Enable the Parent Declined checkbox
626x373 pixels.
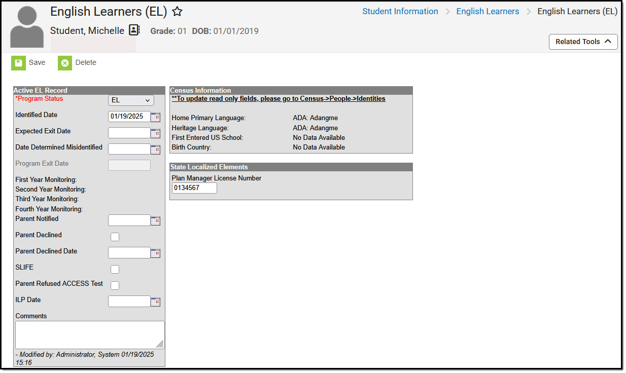[x=115, y=237]
